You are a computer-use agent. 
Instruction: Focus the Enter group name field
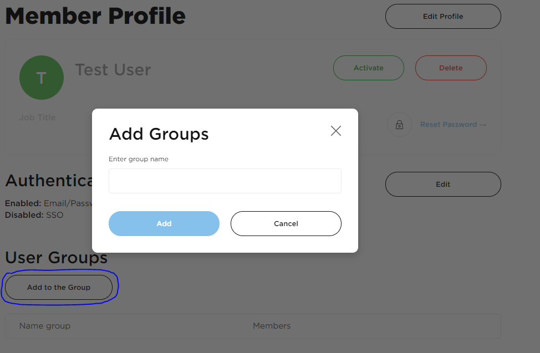(x=225, y=181)
